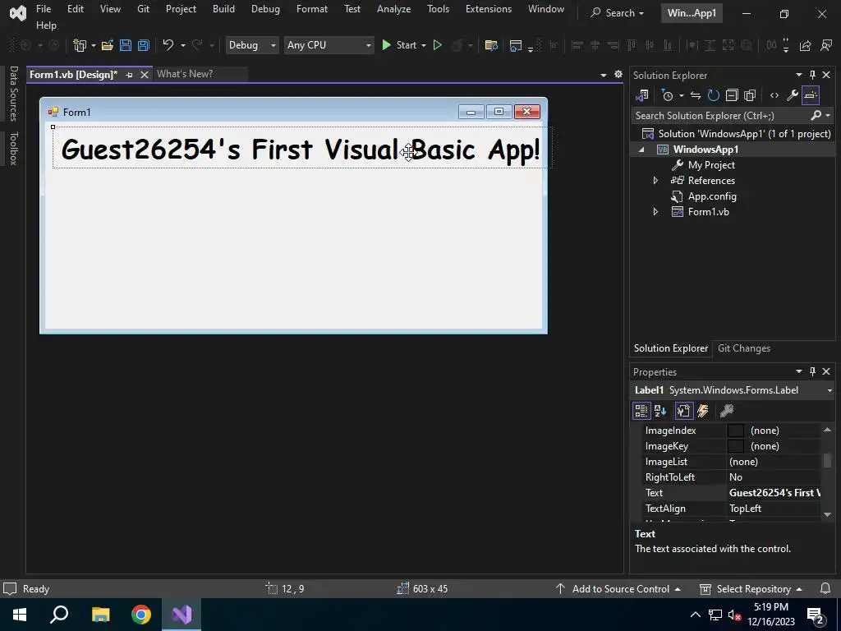
Task: Open the designer tab well gear settings
Action: point(618,74)
